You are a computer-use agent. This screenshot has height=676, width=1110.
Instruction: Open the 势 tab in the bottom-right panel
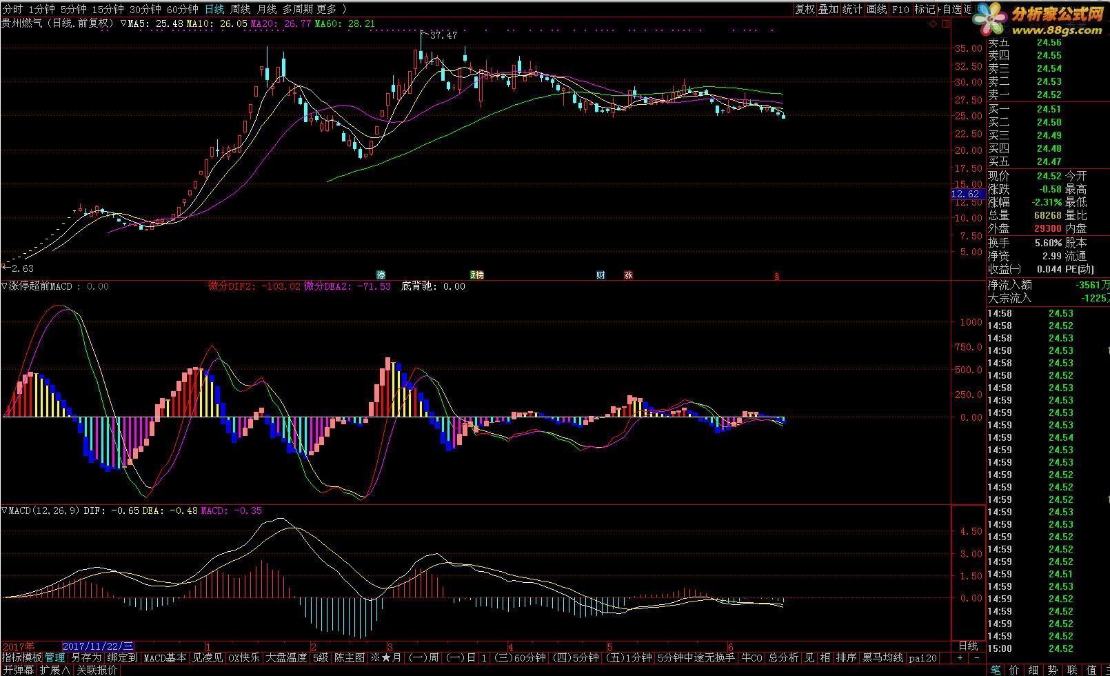pyautogui.click(x=1053, y=670)
